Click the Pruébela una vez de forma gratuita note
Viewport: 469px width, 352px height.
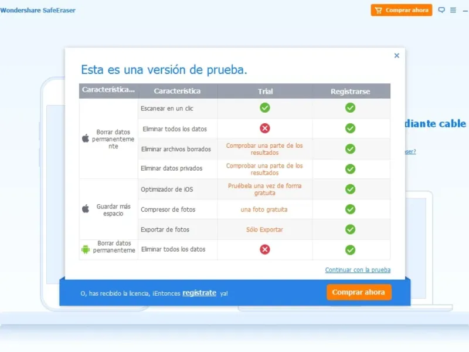[265, 189]
